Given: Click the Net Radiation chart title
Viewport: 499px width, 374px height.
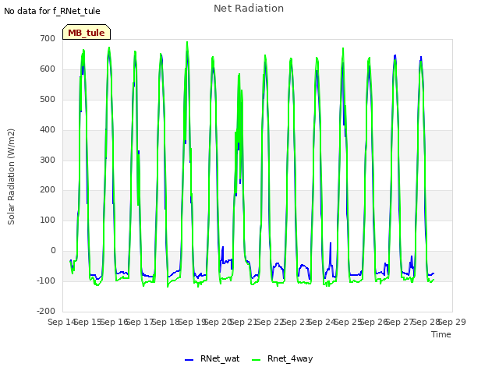Looking at the screenshot, I should click(249, 9).
